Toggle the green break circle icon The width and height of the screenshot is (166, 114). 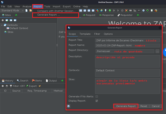(x=110, y=10)
